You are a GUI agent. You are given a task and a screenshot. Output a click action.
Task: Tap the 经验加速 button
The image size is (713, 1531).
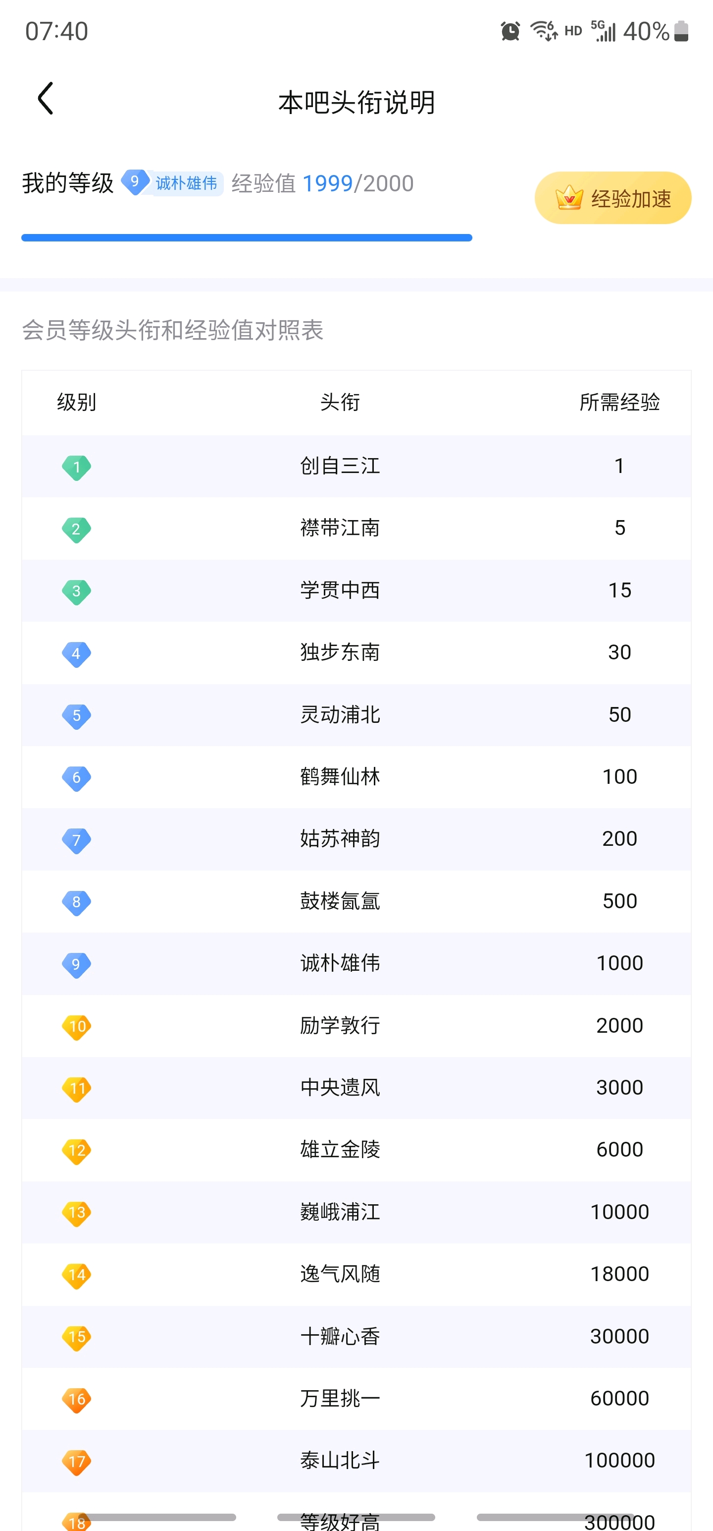[x=612, y=198]
